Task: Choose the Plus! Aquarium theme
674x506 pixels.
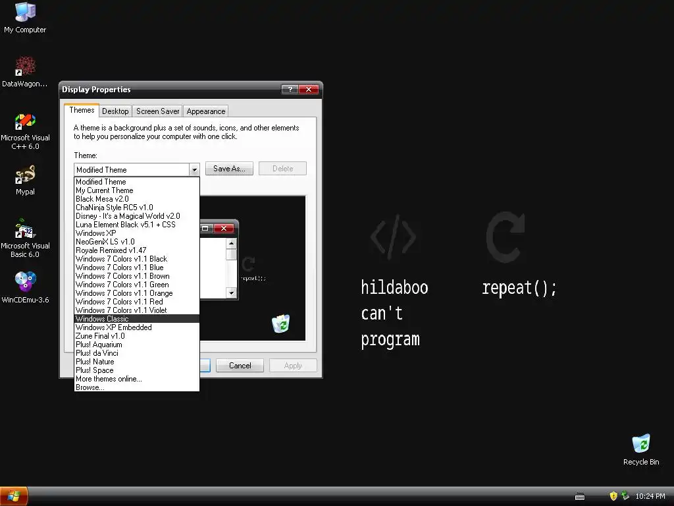Action: pyautogui.click(x=137, y=345)
